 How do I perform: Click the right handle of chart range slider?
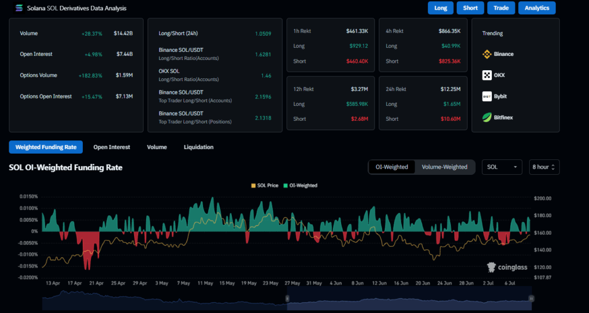point(531,298)
